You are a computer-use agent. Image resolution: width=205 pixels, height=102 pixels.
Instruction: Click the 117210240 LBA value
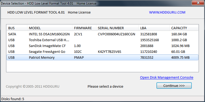[149, 52]
